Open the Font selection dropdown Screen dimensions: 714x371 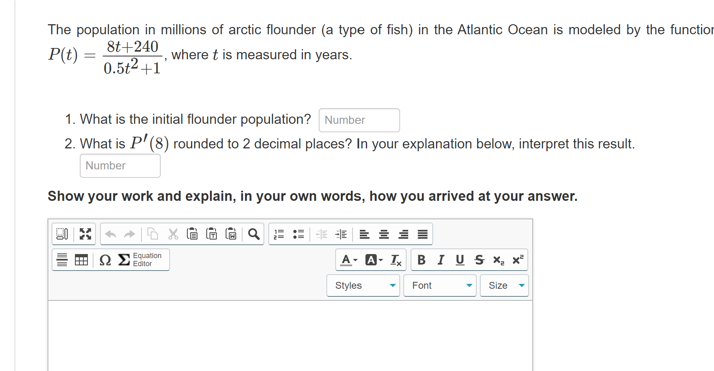pyautogui.click(x=440, y=285)
